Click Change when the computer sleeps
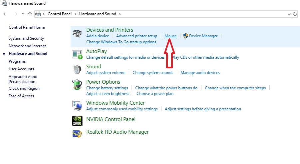300x164 pixels. [235, 88]
